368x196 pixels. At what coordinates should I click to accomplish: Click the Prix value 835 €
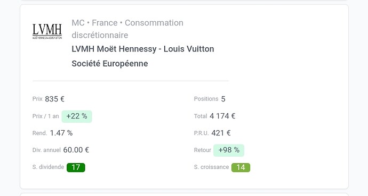coord(55,99)
